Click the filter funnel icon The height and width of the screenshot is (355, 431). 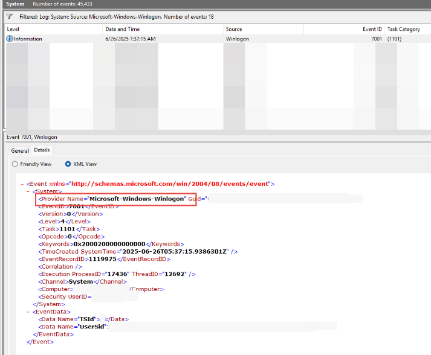[x=9, y=16]
